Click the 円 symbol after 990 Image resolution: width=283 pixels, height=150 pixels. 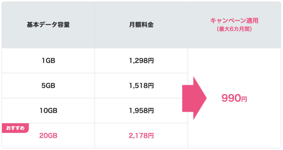[x=244, y=99]
